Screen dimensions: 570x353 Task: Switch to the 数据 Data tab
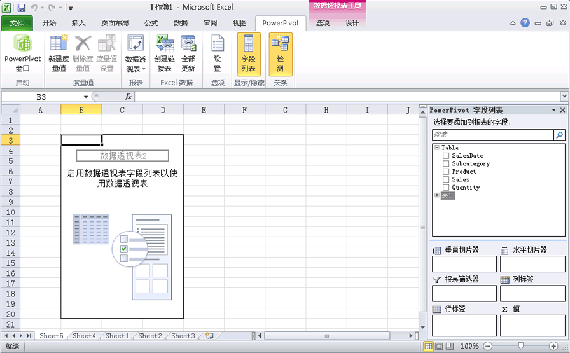coord(181,23)
